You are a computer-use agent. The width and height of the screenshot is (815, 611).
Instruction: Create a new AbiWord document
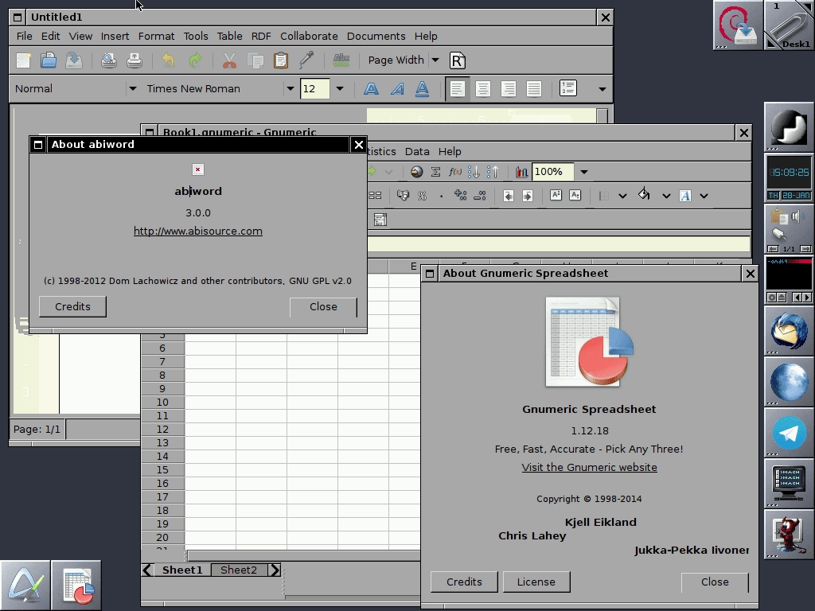click(23, 60)
